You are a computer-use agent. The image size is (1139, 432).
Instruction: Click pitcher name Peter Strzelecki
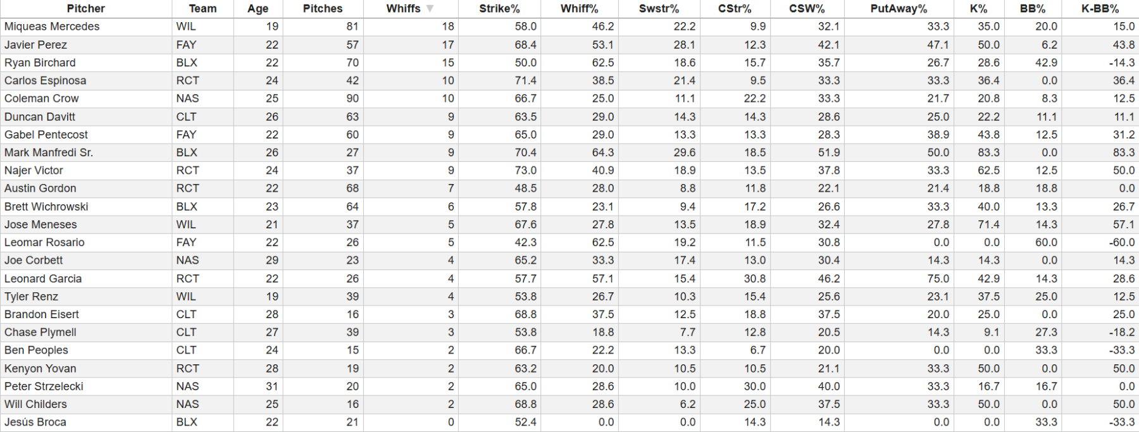pyautogui.click(x=44, y=386)
